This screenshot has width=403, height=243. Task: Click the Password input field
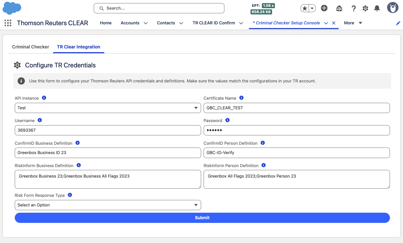[297, 130]
